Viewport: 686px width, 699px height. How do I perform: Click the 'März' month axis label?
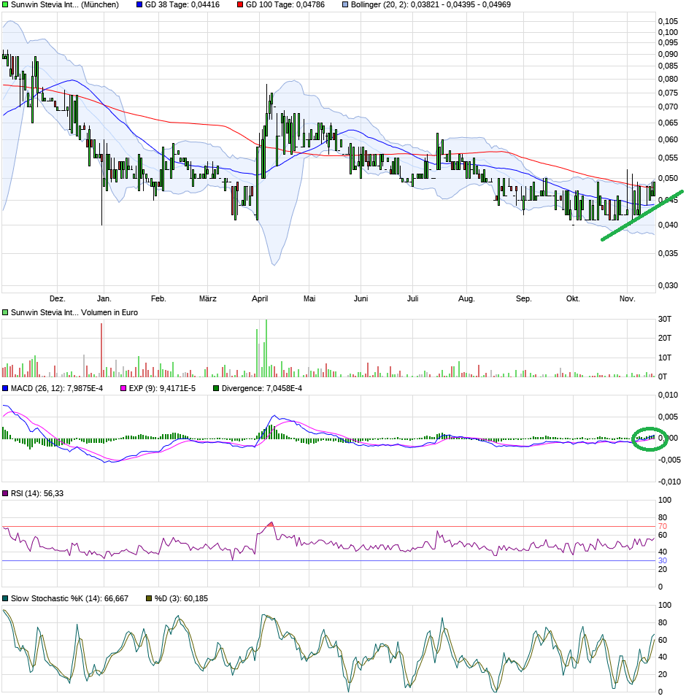208,298
